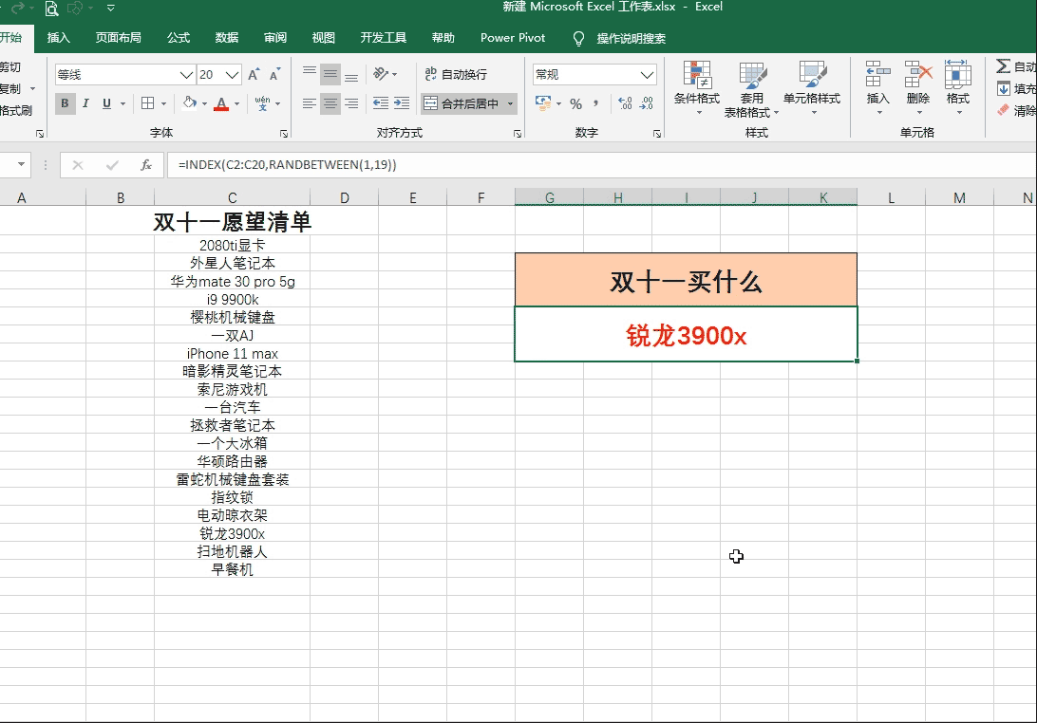Click the fill color bucket icon
1037x723 pixels.
pyautogui.click(x=190, y=103)
